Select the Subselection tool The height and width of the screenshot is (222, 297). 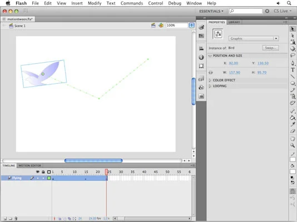(293, 36)
